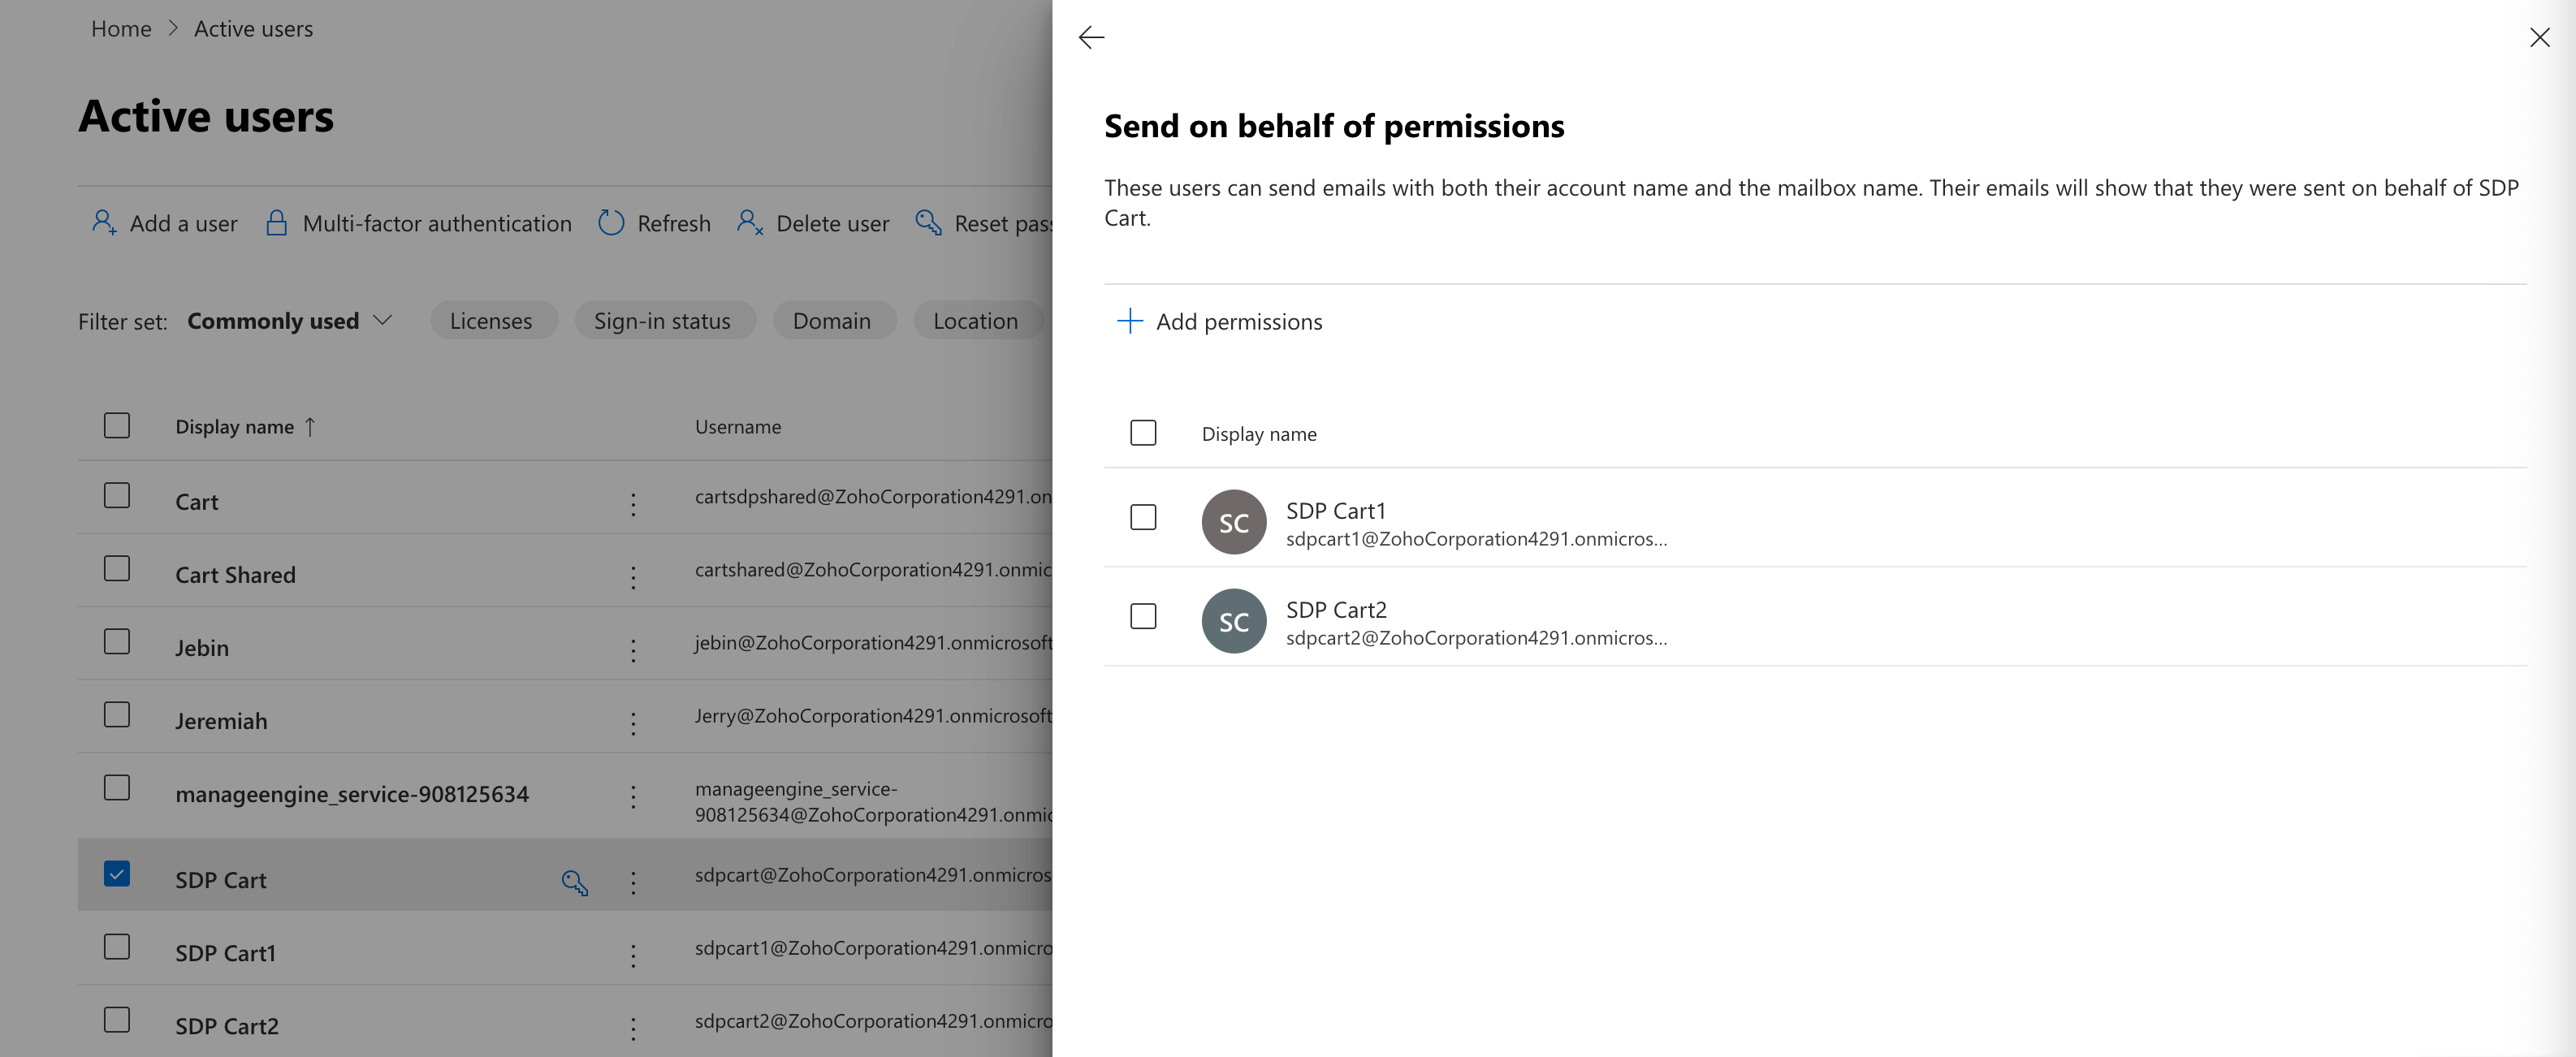Open the Domain filter pill
Viewport: 2576px width, 1057px height.
pyautogui.click(x=831, y=321)
